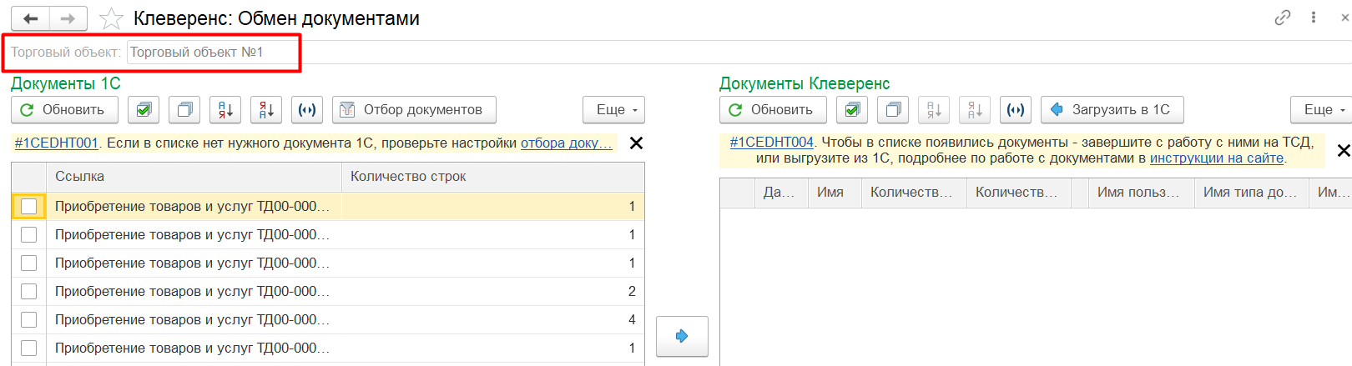1352x366 pixels.
Task: Tick checkbox of second document row
Action: [x=29, y=234]
